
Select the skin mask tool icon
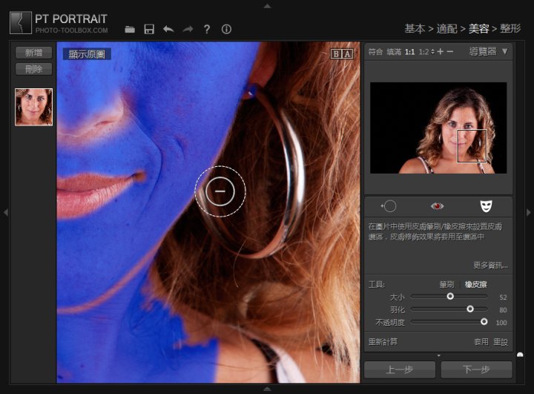click(486, 206)
